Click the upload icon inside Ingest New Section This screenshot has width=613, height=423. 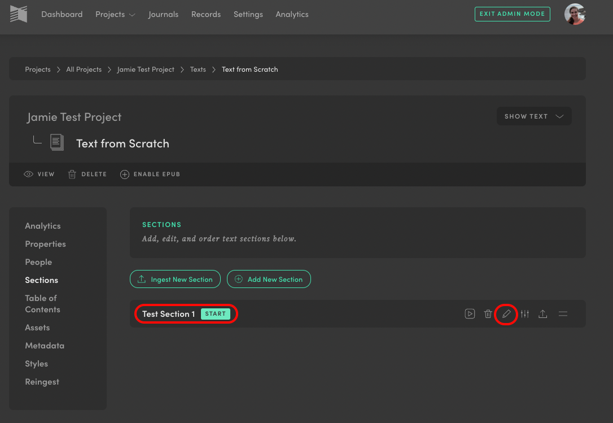pyautogui.click(x=142, y=278)
